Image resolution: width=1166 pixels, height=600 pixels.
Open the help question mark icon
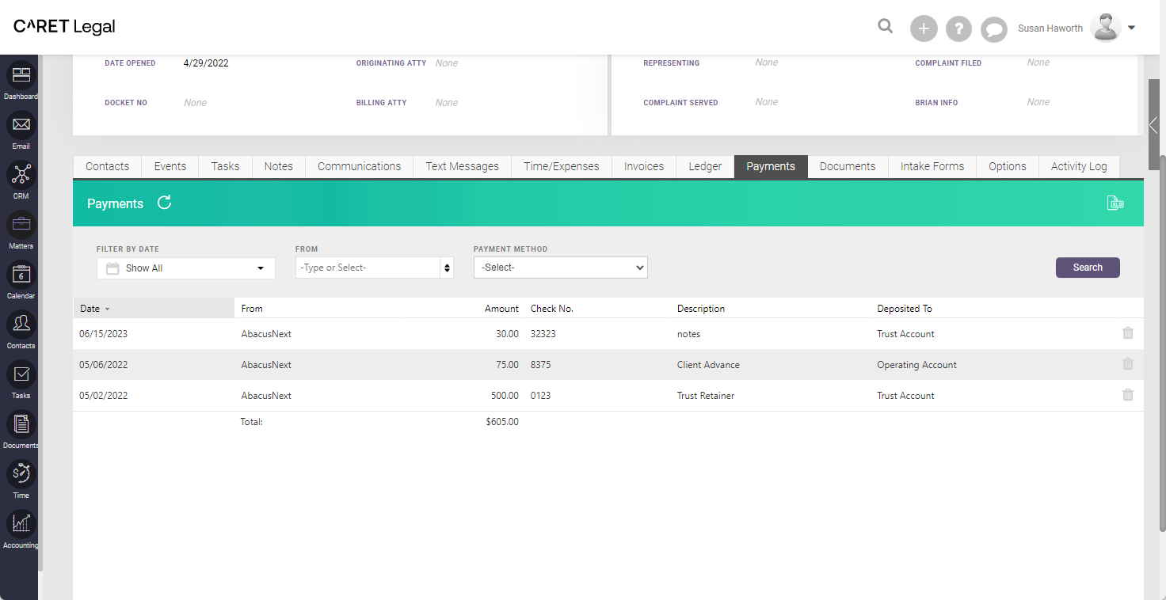tap(958, 29)
